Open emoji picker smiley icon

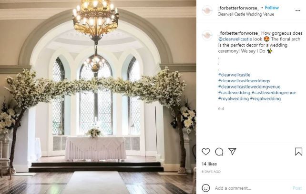click(206, 188)
